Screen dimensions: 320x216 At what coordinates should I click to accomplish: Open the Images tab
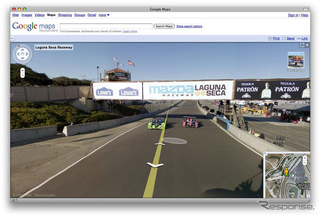pyautogui.click(x=27, y=15)
